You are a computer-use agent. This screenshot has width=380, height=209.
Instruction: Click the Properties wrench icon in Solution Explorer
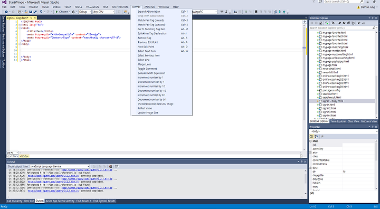point(359,23)
